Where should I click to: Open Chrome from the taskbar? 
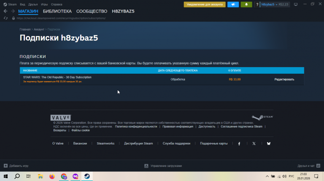pyautogui.click(x=64, y=176)
